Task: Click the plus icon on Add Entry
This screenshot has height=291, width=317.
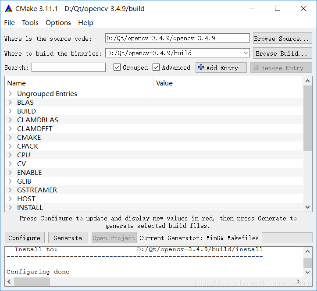Action: [x=201, y=67]
